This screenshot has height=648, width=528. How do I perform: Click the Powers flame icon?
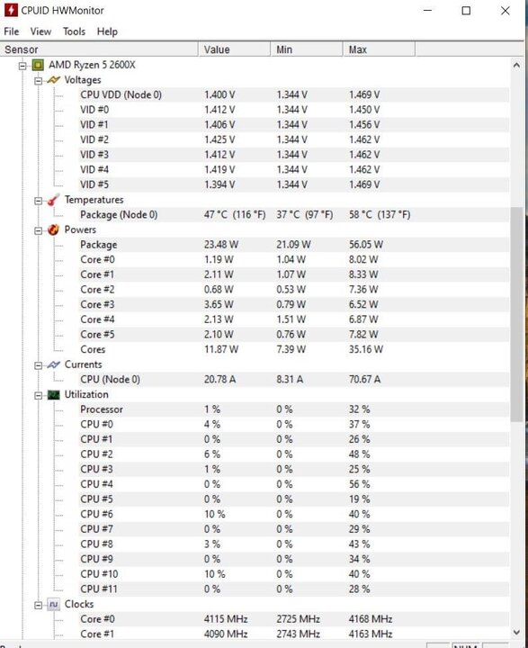53,229
